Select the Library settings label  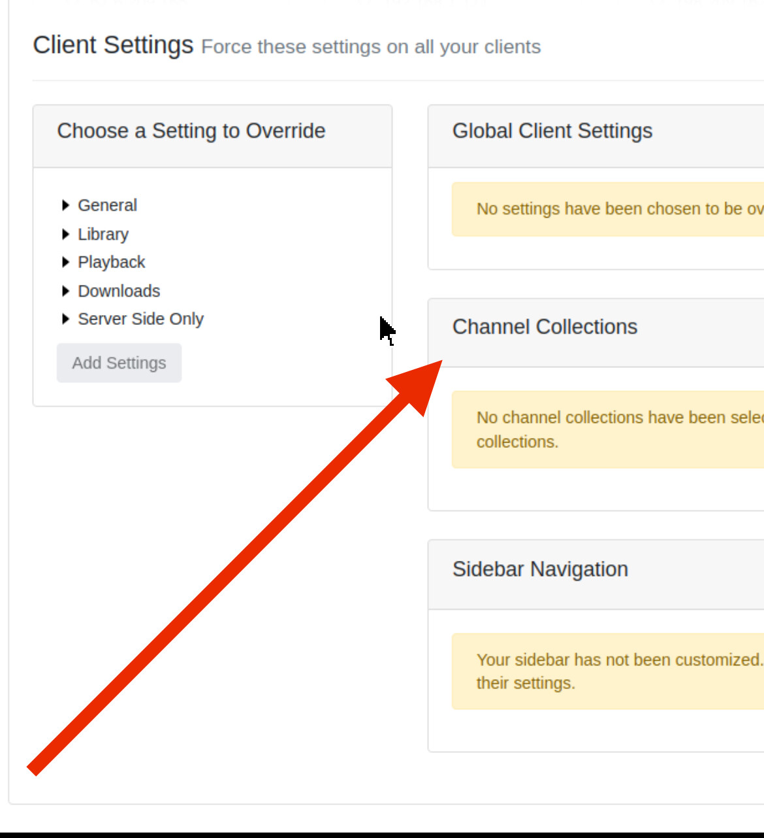click(103, 234)
